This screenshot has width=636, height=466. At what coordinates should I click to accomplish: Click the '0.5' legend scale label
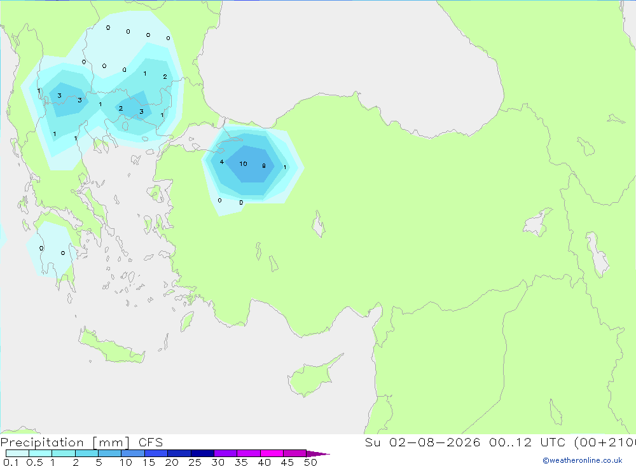tap(34, 462)
